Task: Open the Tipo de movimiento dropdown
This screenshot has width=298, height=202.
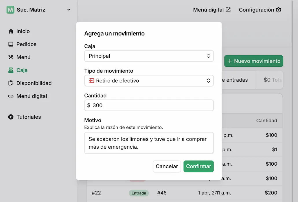Action: pos(149,81)
